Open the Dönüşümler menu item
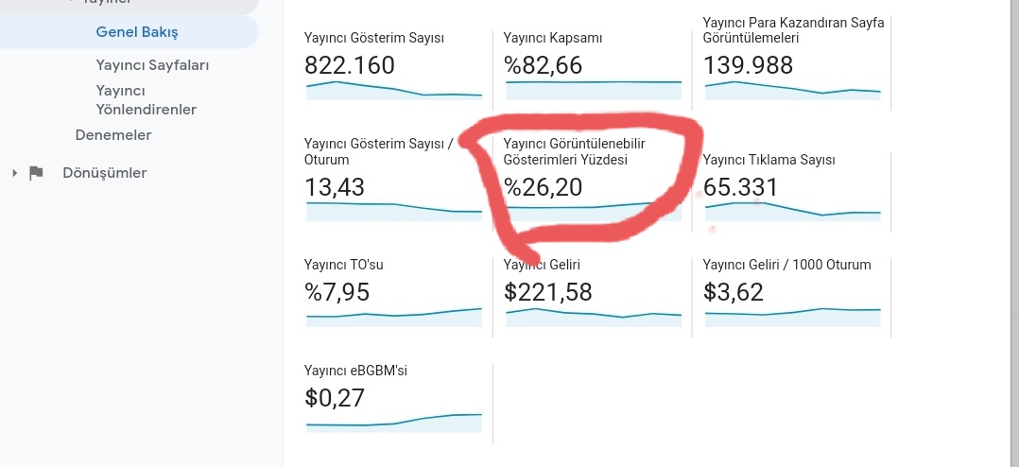 (x=105, y=173)
